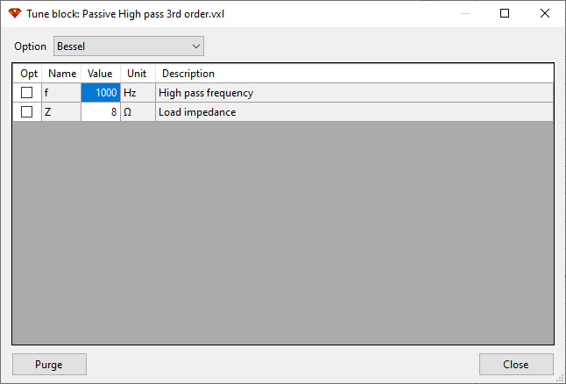566x384 pixels.
Task: Select the name cell 'f'
Action: click(x=61, y=93)
